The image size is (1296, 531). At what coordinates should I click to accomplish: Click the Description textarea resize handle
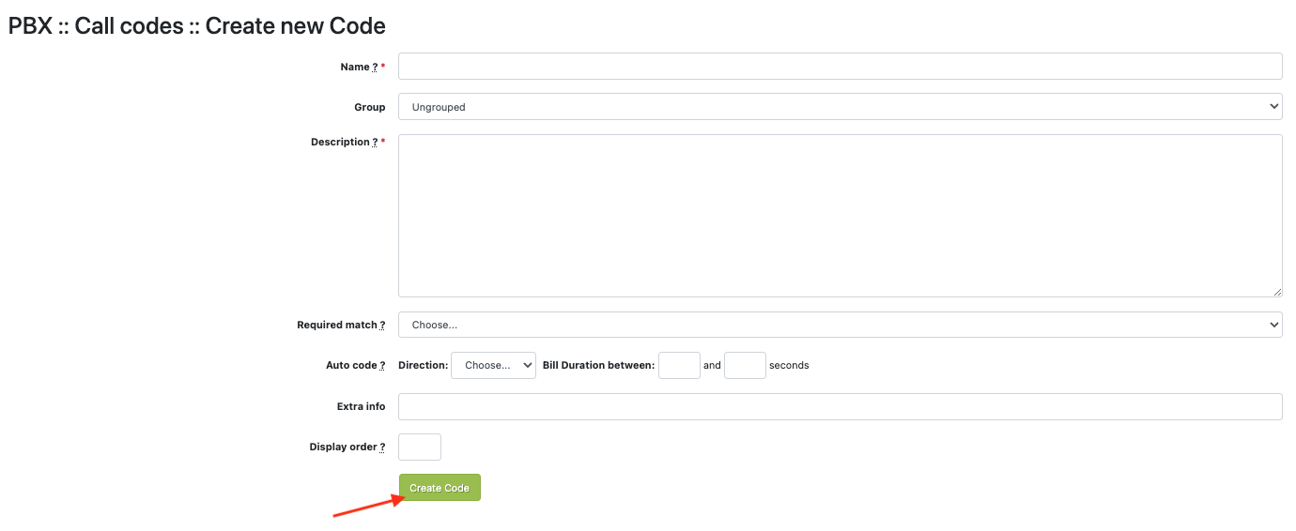(1277, 292)
